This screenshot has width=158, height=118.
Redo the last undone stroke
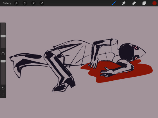pos(3,94)
